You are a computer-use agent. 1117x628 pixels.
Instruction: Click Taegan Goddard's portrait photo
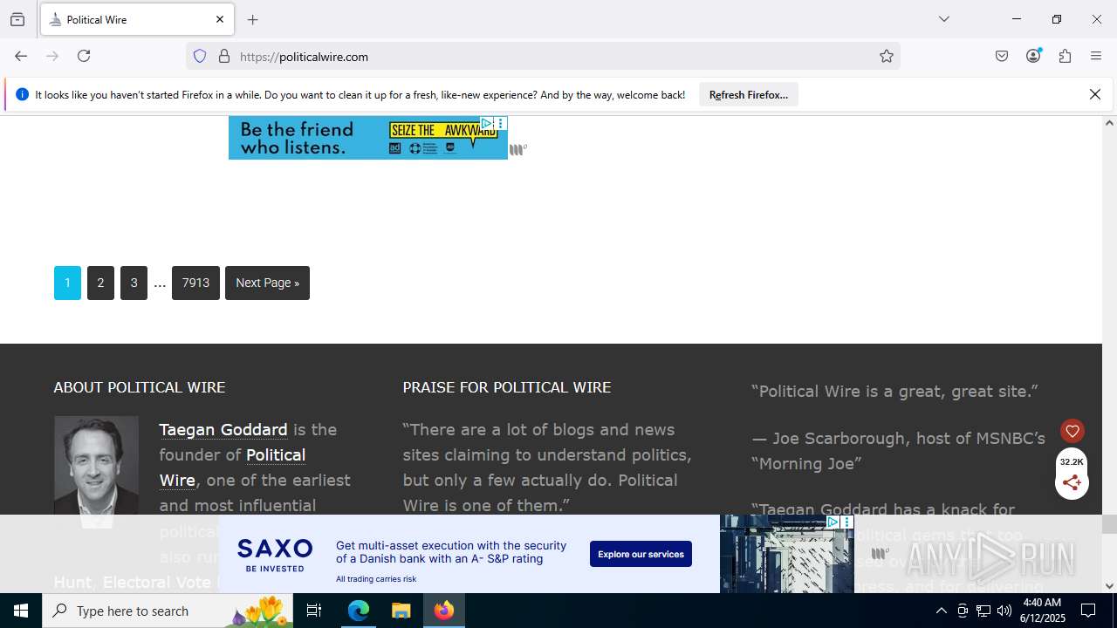pos(96,471)
